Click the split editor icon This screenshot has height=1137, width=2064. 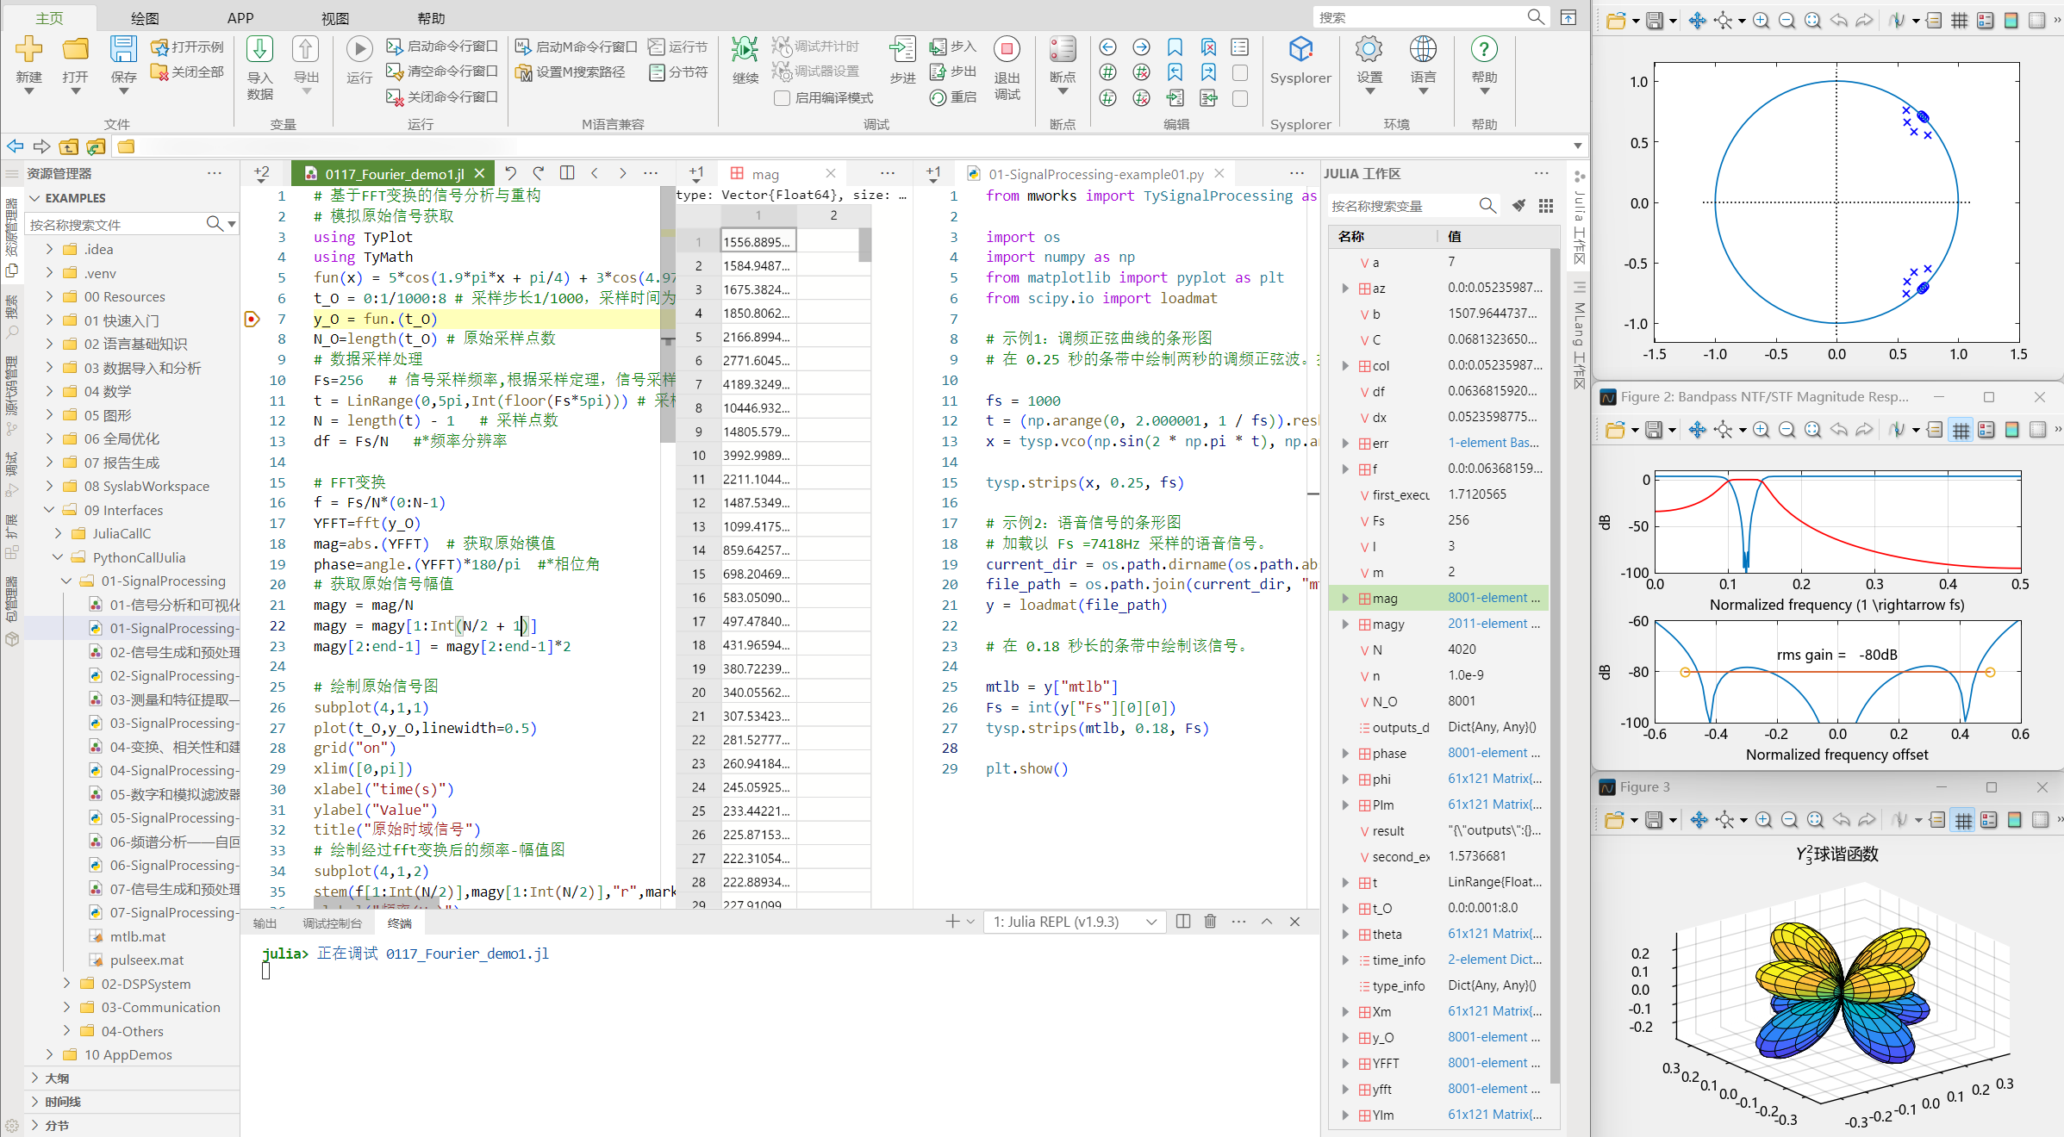(567, 173)
